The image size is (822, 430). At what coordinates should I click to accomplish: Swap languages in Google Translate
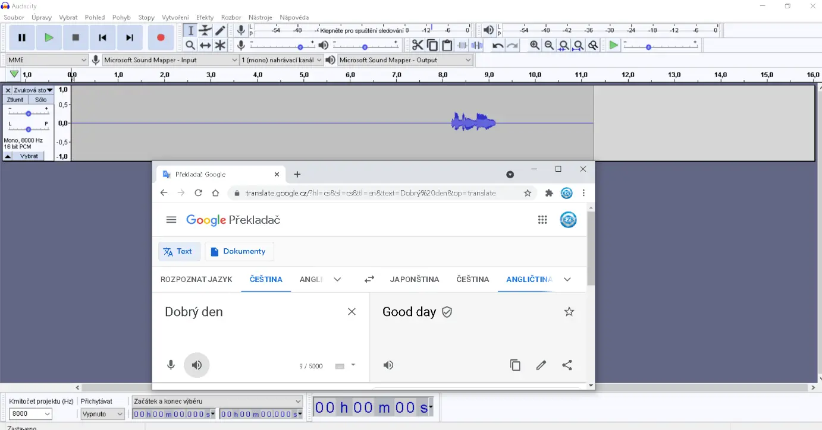(369, 279)
